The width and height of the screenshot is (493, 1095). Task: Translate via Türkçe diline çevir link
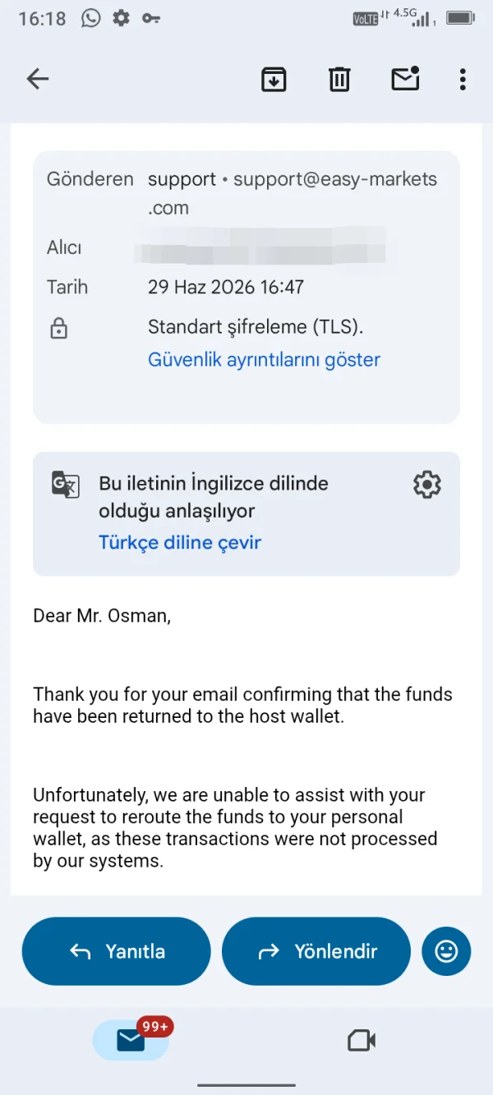point(180,542)
